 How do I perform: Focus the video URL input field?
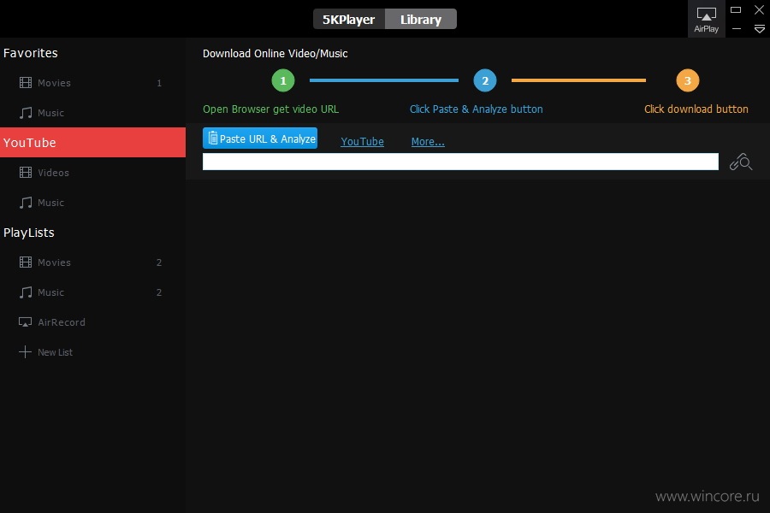point(460,162)
